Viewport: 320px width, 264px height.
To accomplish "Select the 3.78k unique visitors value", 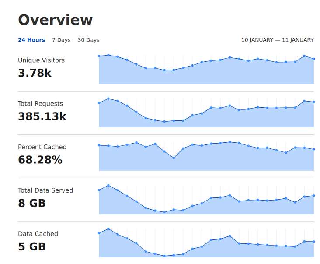I will pyautogui.click(x=35, y=73).
